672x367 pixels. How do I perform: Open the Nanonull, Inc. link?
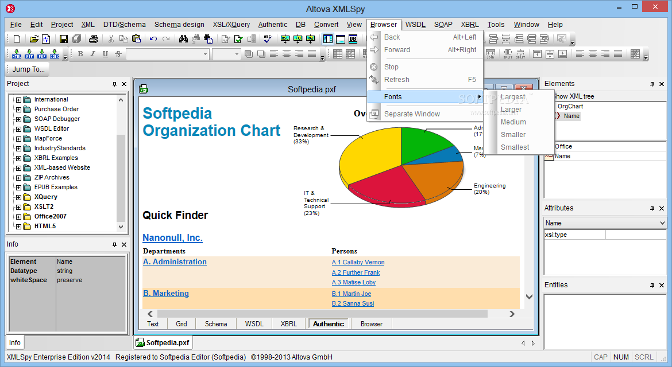172,238
